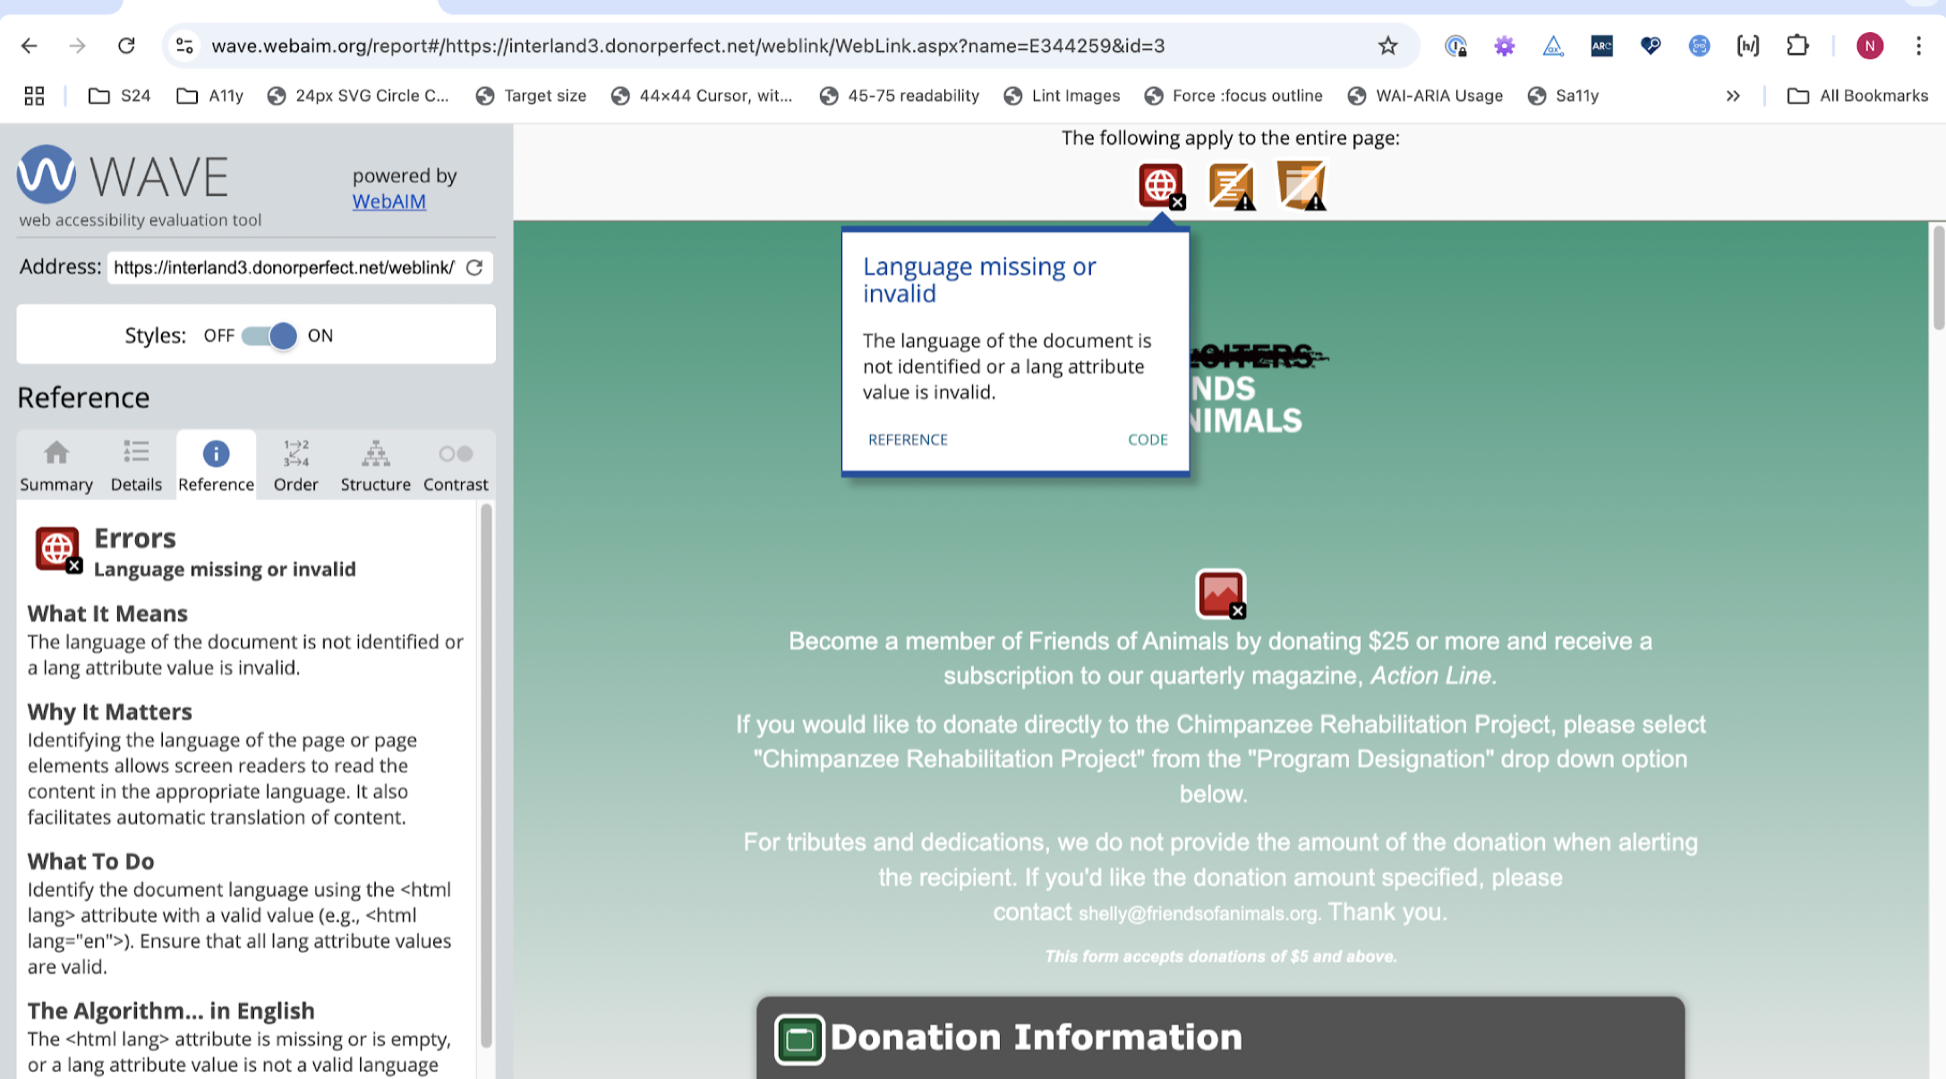Click the green form label icon beside Donation Information
This screenshot has width=1946, height=1079.
pyautogui.click(x=799, y=1038)
